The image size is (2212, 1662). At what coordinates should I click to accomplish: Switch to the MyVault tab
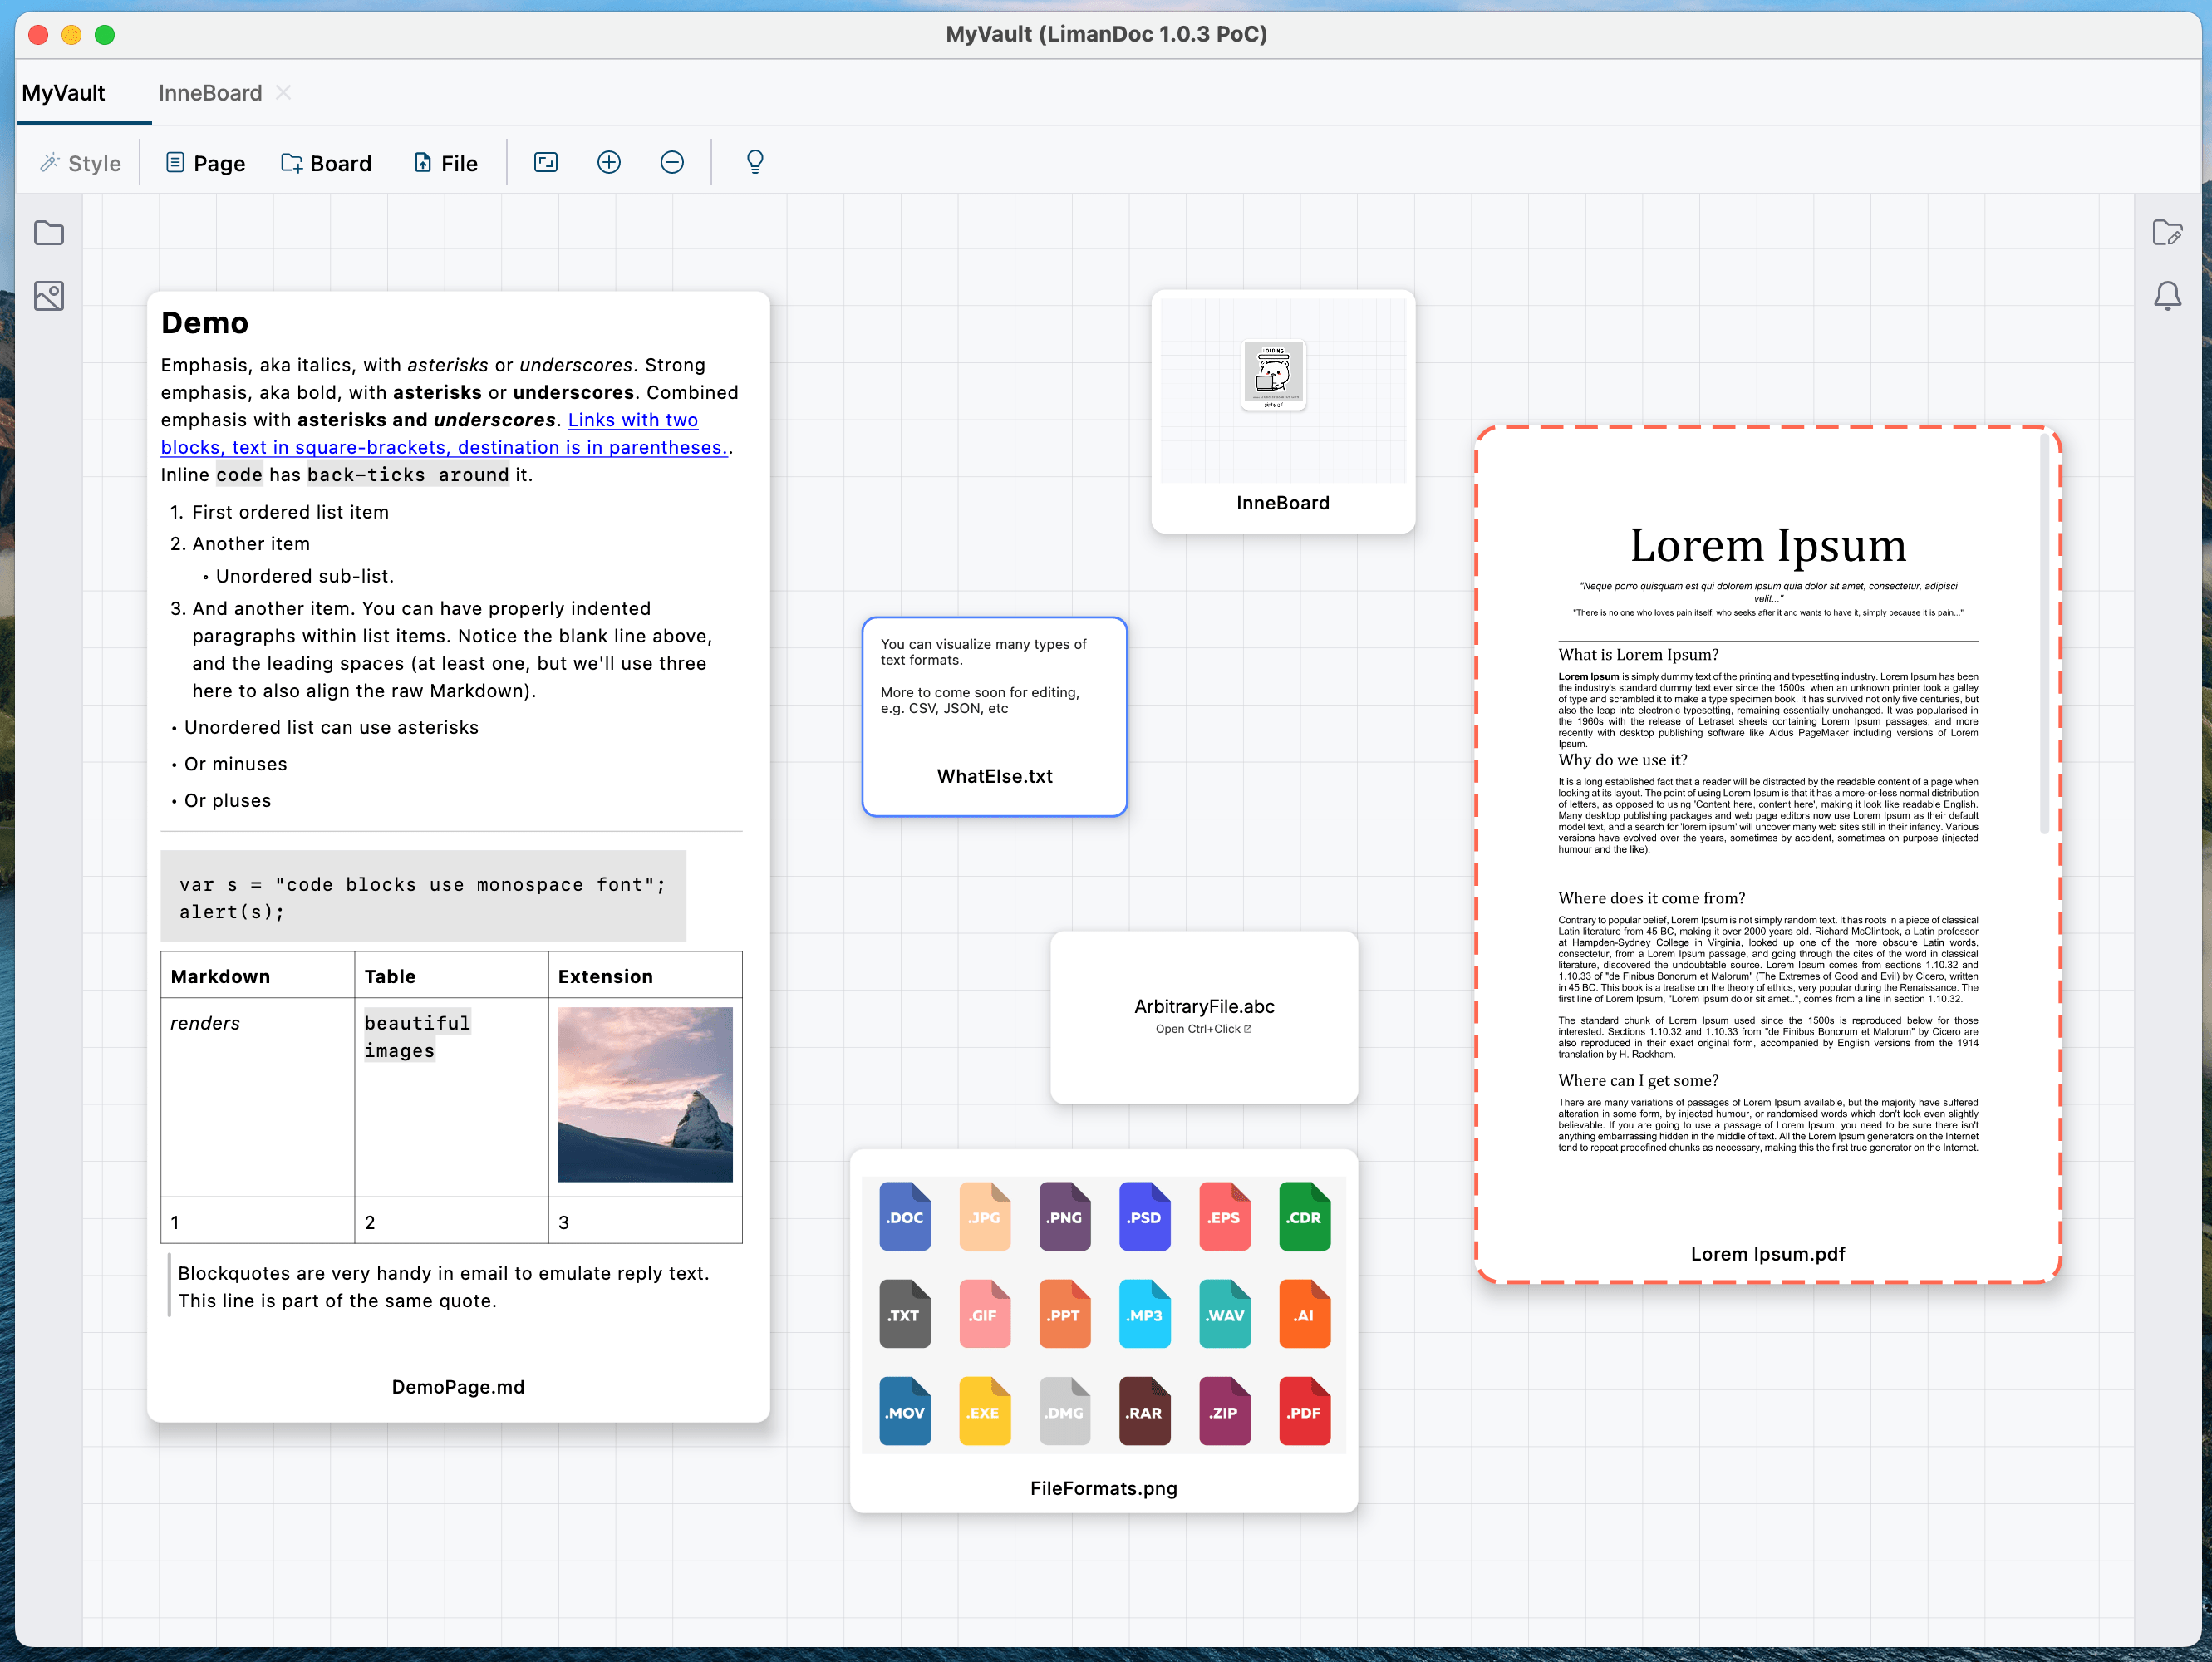[x=63, y=93]
